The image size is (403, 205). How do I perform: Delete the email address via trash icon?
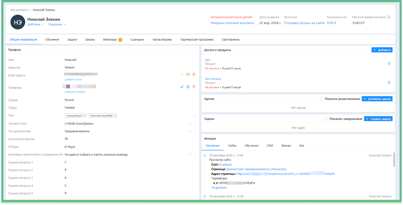(194, 74)
